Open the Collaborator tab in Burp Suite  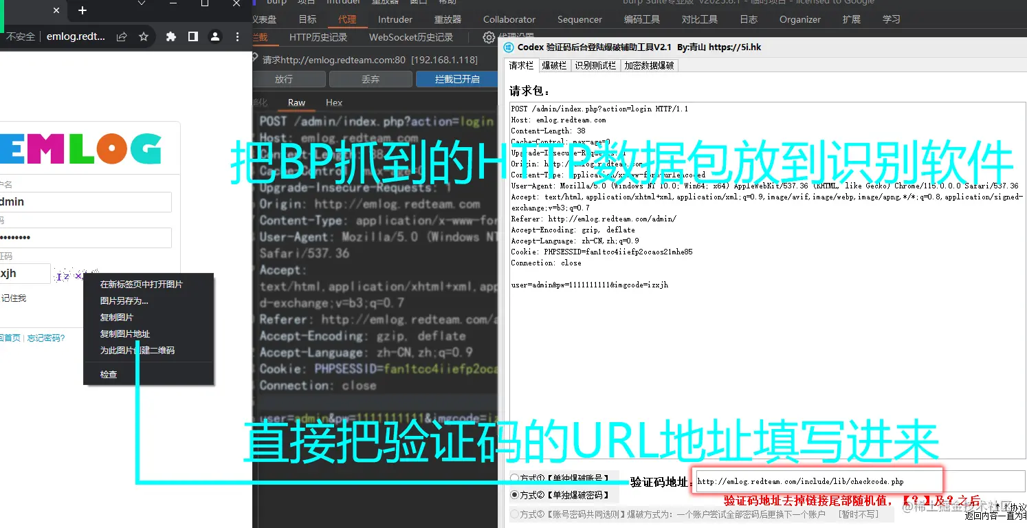click(x=509, y=19)
